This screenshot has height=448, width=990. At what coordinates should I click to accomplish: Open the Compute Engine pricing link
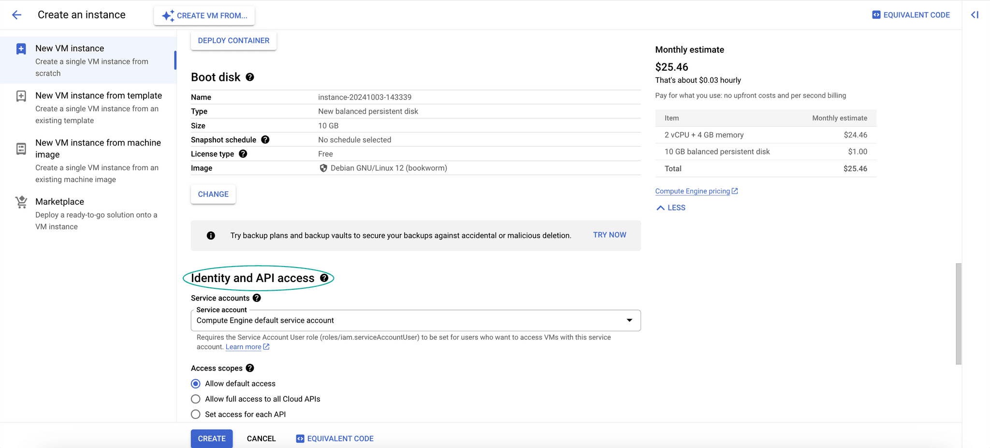click(x=692, y=191)
